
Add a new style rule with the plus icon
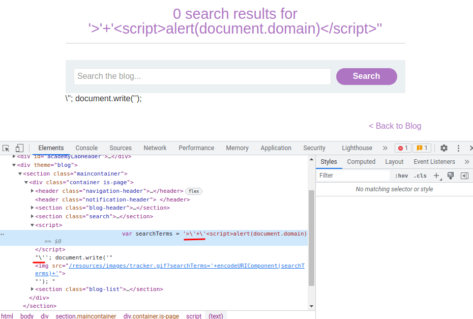coord(437,175)
